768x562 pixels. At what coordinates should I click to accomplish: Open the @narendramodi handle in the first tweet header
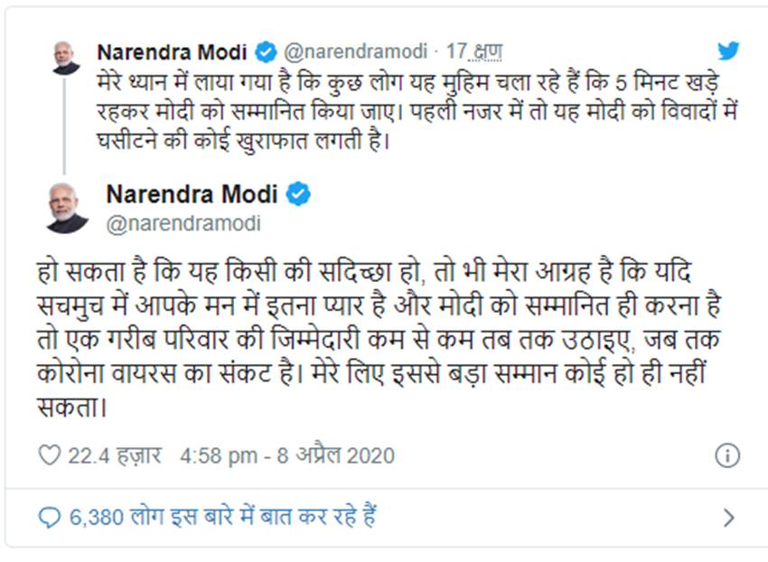tap(356, 51)
